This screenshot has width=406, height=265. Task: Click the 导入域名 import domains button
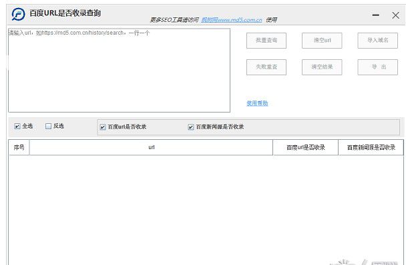[377, 41]
